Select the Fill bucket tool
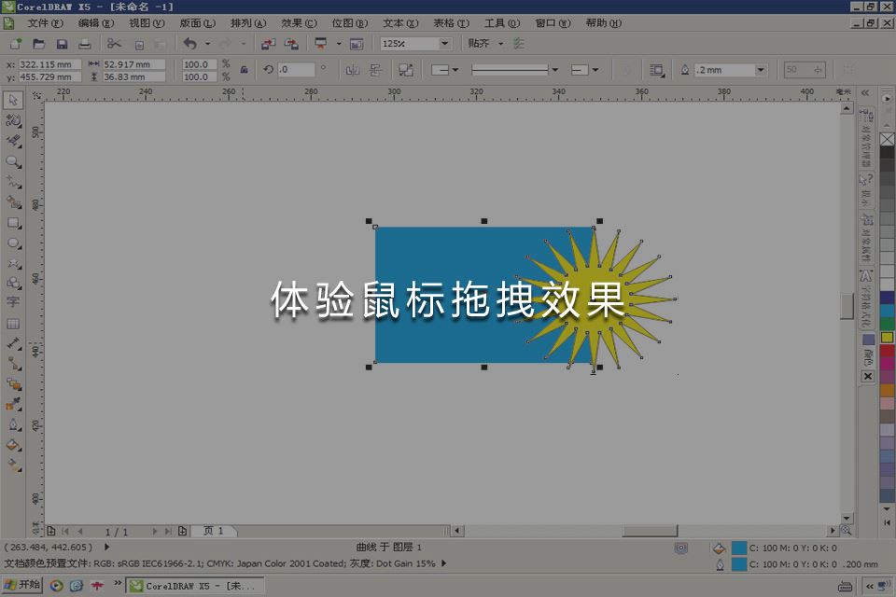This screenshot has height=597, width=896. tap(13, 445)
